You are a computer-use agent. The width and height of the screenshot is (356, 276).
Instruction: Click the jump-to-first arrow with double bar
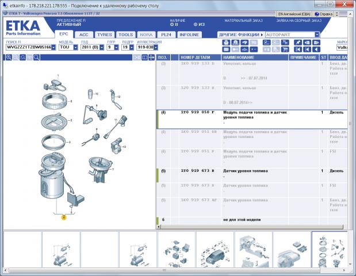298,49
